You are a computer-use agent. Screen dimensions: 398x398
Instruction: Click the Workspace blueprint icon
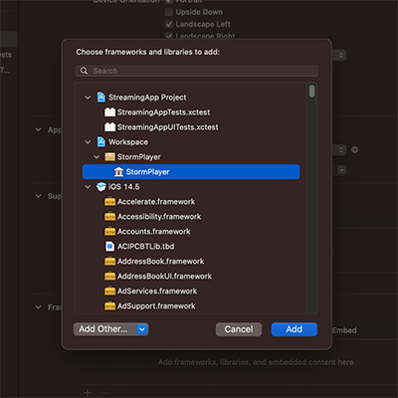point(100,142)
